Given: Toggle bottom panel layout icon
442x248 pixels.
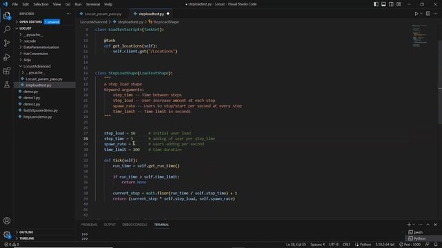Looking at the screenshot, I should (x=384, y=4).
